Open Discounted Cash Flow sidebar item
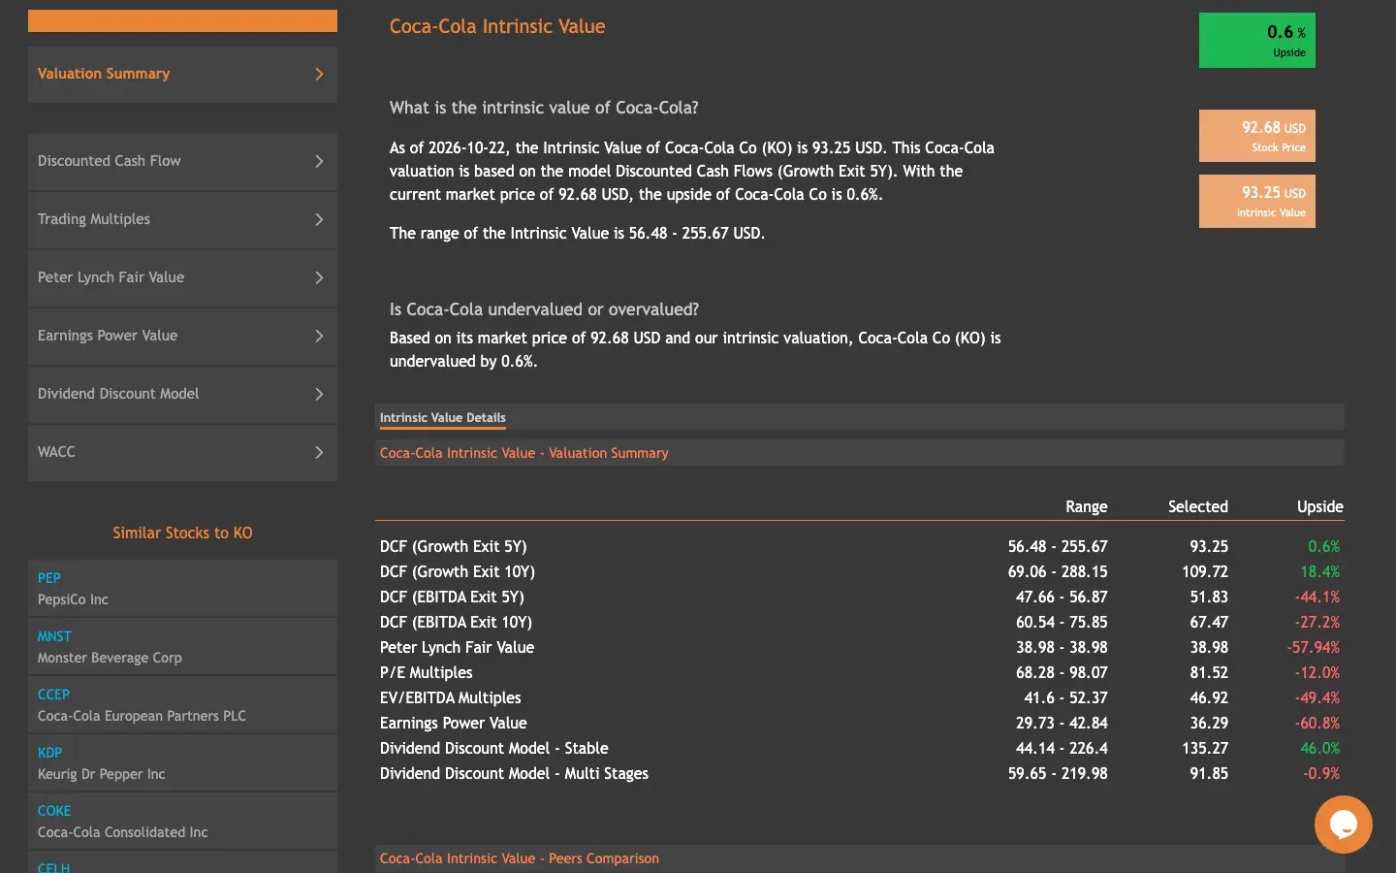Screen dimensions: 1396x873 tap(182, 162)
